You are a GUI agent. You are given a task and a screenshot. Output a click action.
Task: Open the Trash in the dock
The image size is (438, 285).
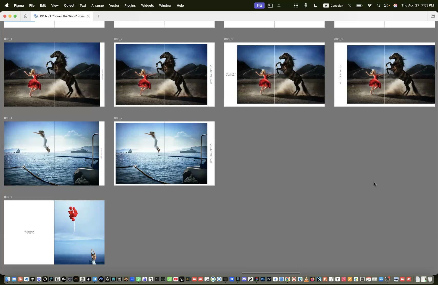(x=430, y=279)
